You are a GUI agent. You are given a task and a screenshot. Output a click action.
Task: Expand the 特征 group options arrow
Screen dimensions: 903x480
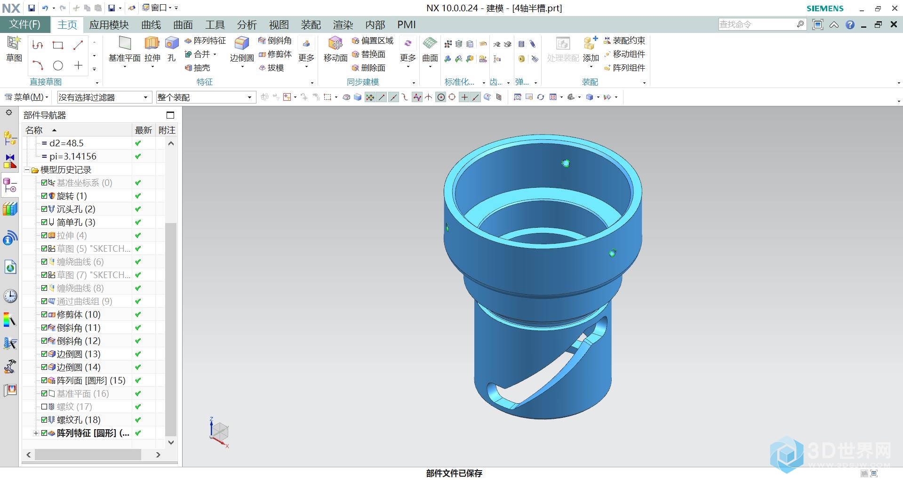click(x=312, y=82)
